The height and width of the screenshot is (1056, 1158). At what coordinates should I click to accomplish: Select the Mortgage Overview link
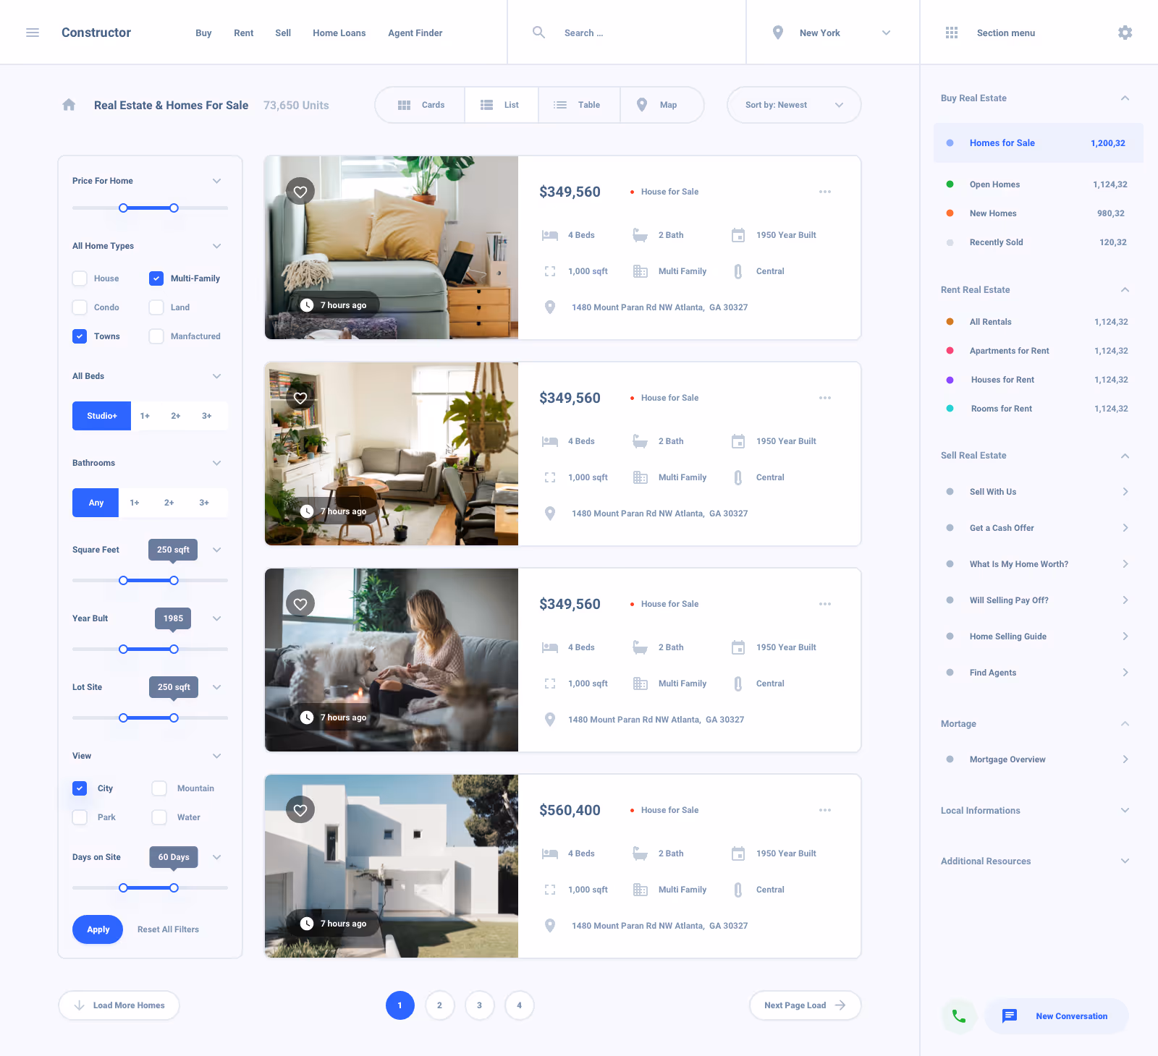tap(1007, 759)
